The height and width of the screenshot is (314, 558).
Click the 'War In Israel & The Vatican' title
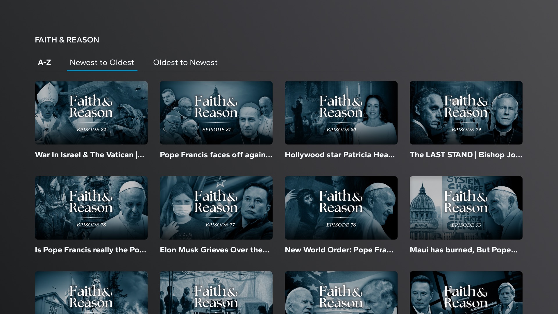pos(90,155)
